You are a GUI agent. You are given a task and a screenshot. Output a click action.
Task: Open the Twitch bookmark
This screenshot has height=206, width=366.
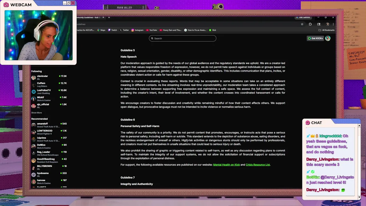point(112,30)
